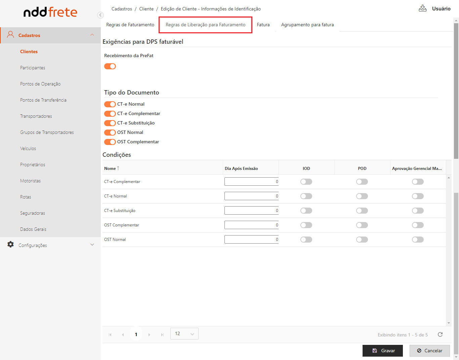This screenshot has width=459, height=360.
Task: Switch to the Regras de Faturamento tab
Action: (130, 25)
